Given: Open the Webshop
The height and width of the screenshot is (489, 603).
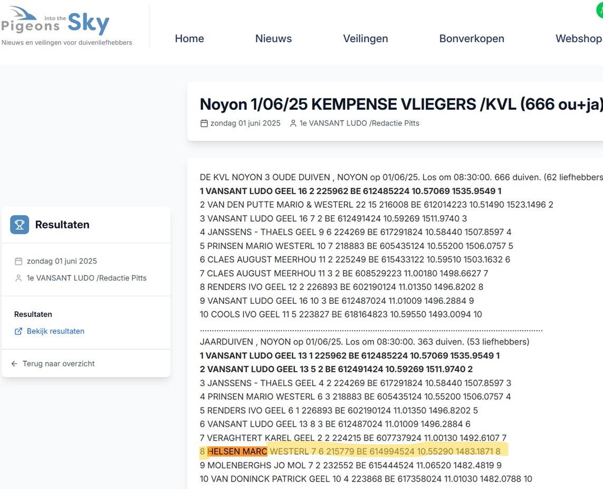Looking at the screenshot, I should click(x=579, y=37).
